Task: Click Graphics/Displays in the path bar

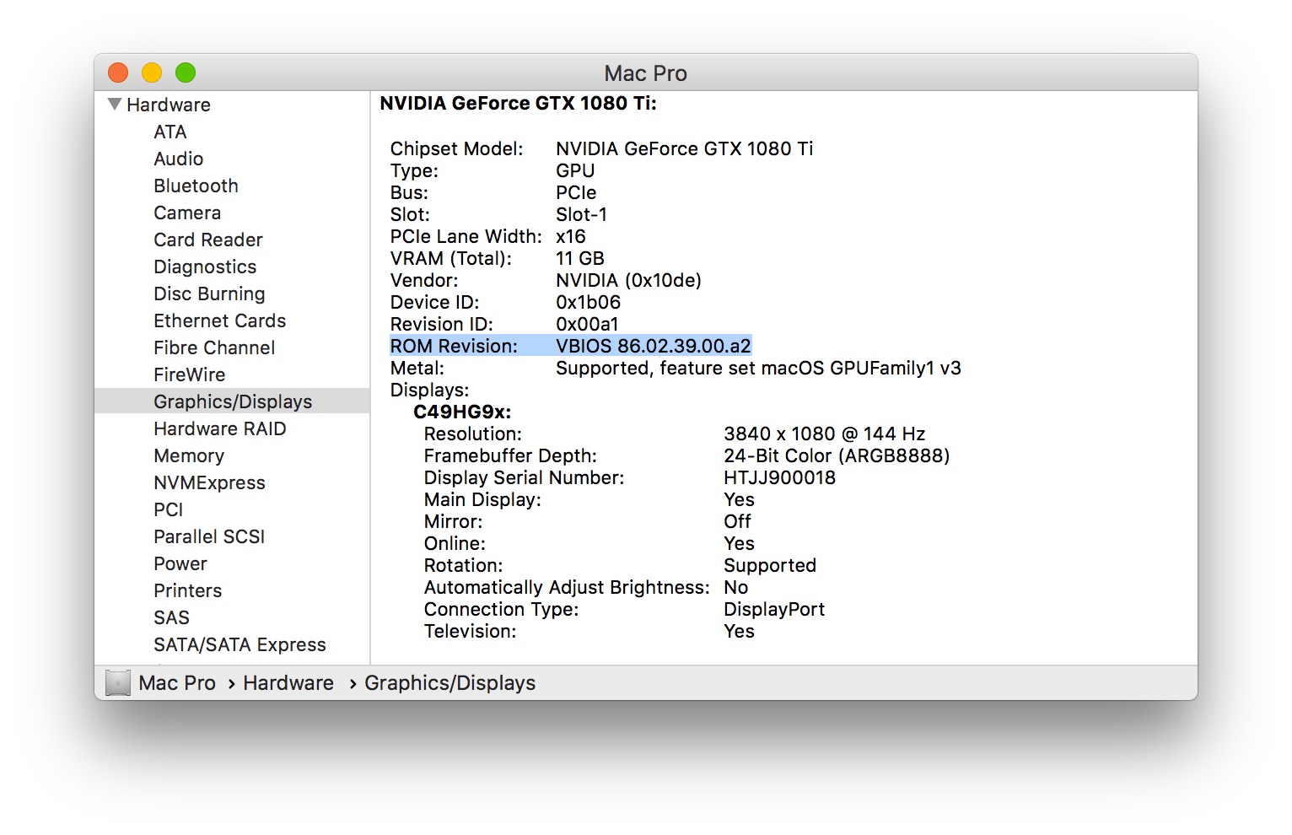Action: pos(450,682)
